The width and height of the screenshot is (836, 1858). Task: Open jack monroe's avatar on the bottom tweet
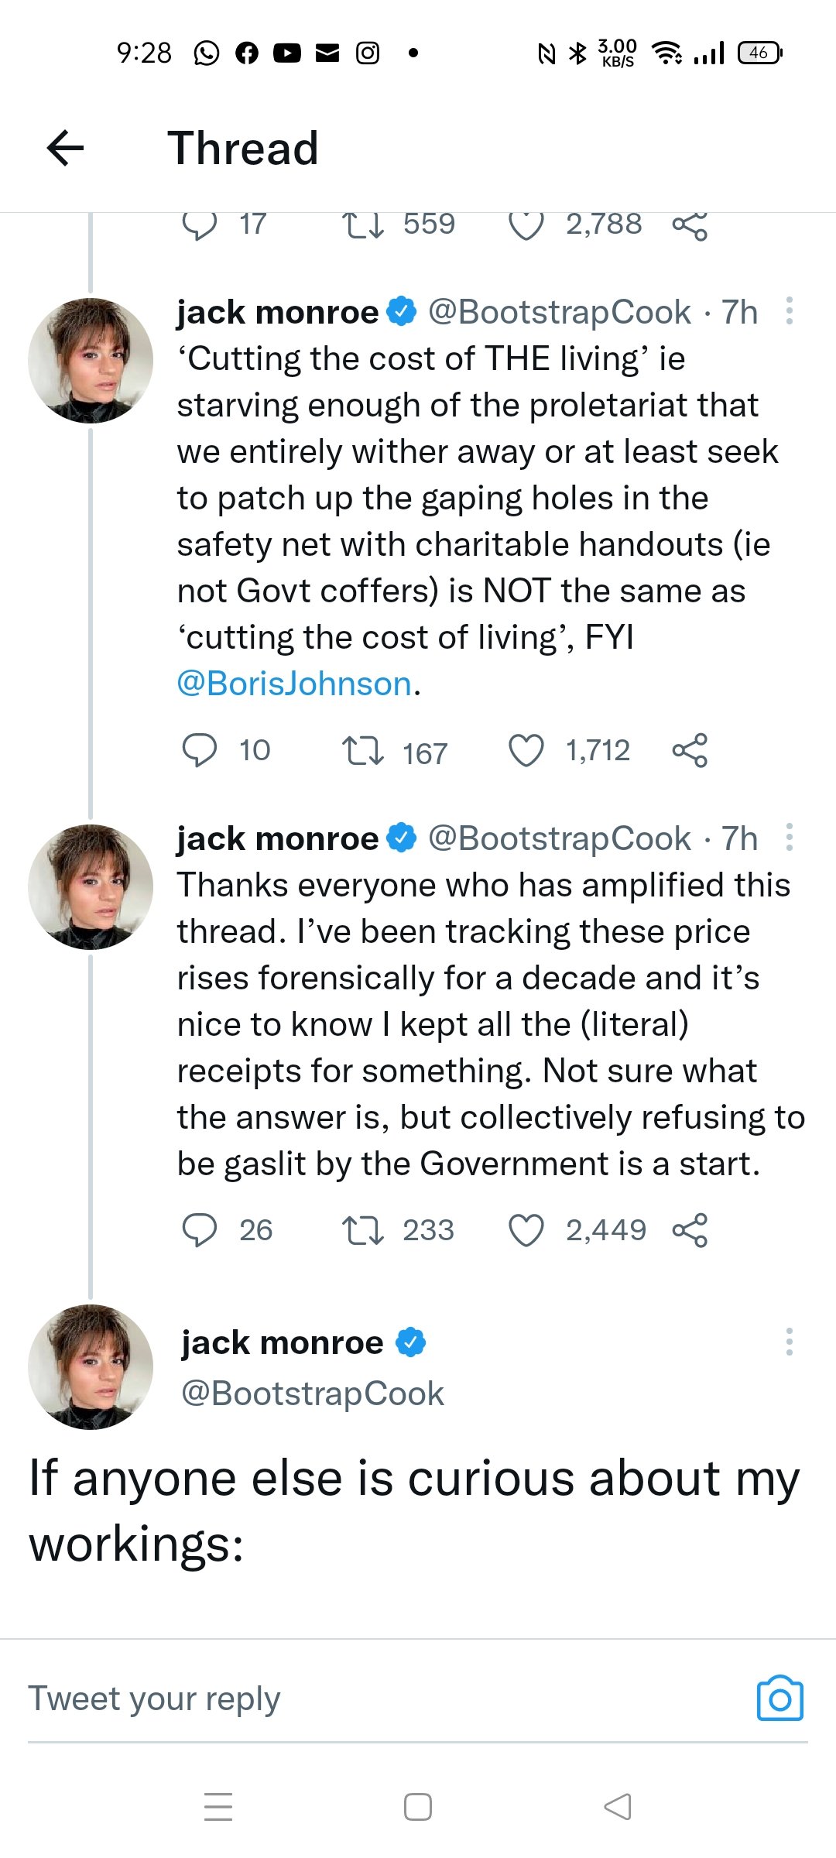(91, 1366)
